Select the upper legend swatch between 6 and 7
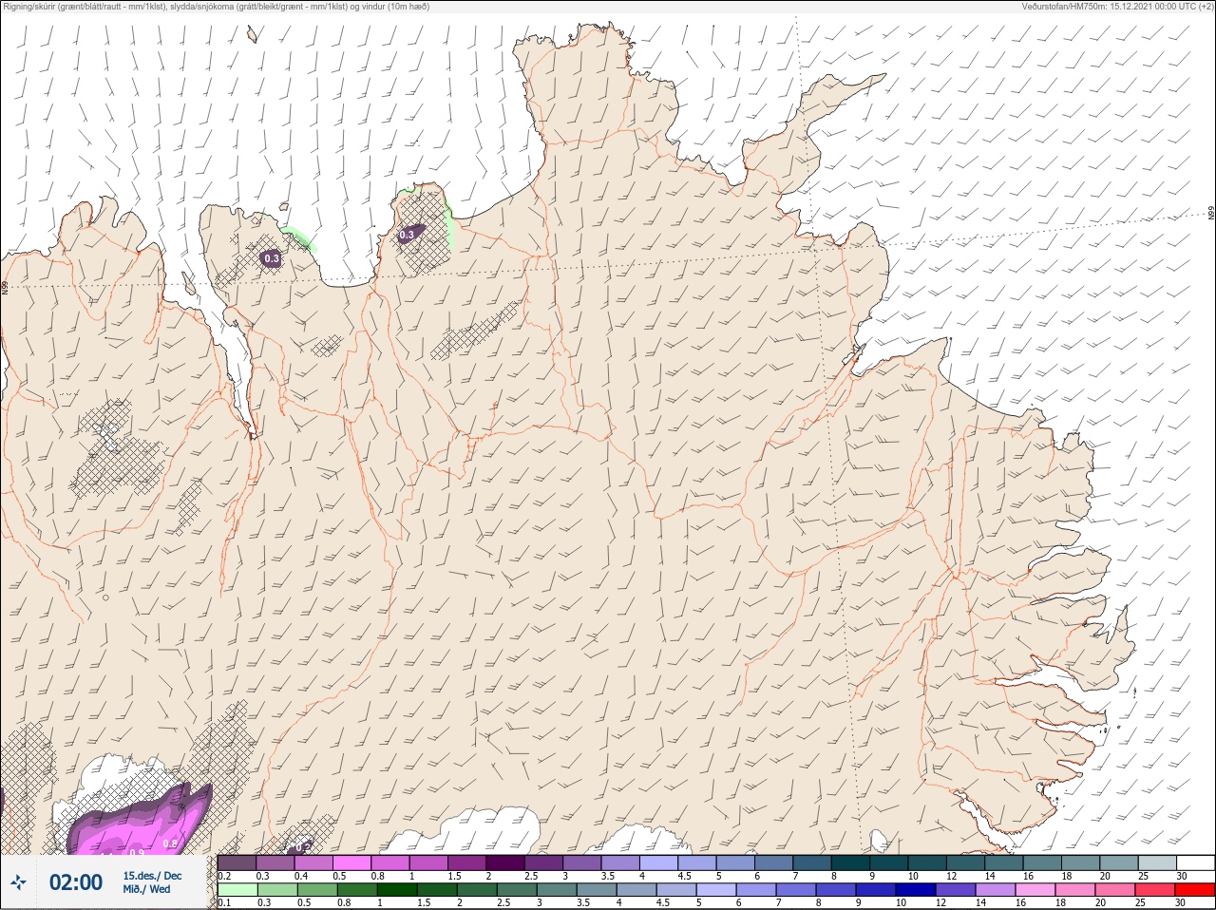The height and width of the screenshot is (910, 1216). coord(774,863)
